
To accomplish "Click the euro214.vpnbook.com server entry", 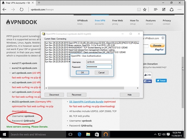I will [24, 68].
